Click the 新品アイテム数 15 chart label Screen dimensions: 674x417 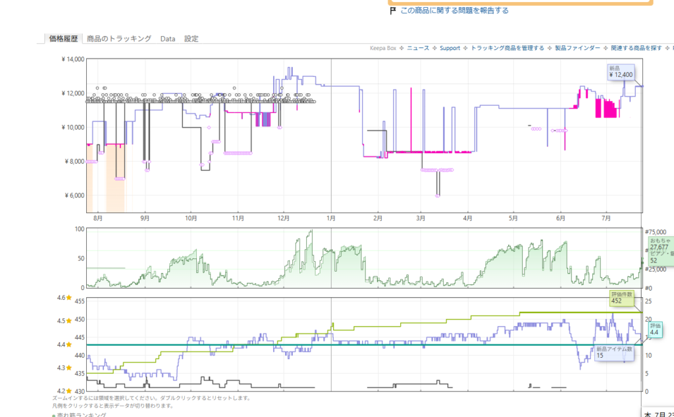[614, 353]
